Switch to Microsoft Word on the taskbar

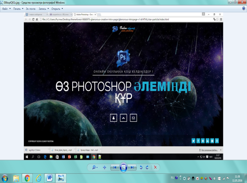pos(50,178)
